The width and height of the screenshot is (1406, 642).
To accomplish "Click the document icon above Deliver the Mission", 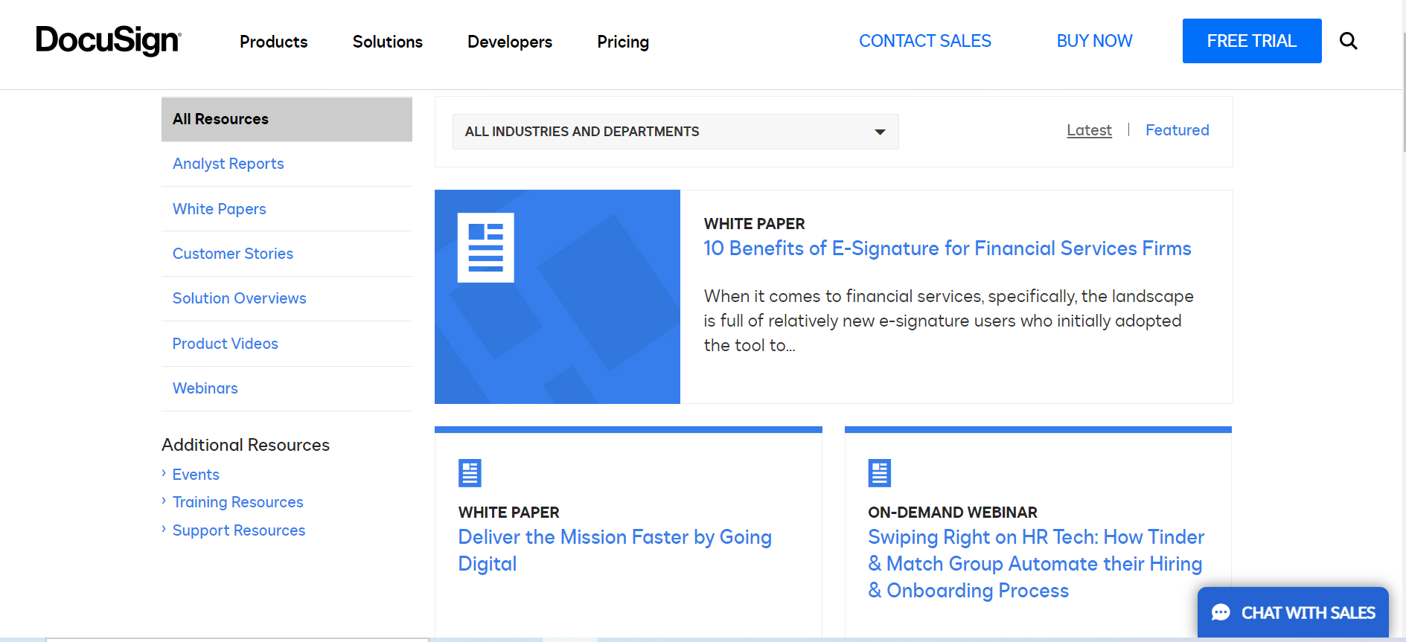I will [x=470, y=472].
